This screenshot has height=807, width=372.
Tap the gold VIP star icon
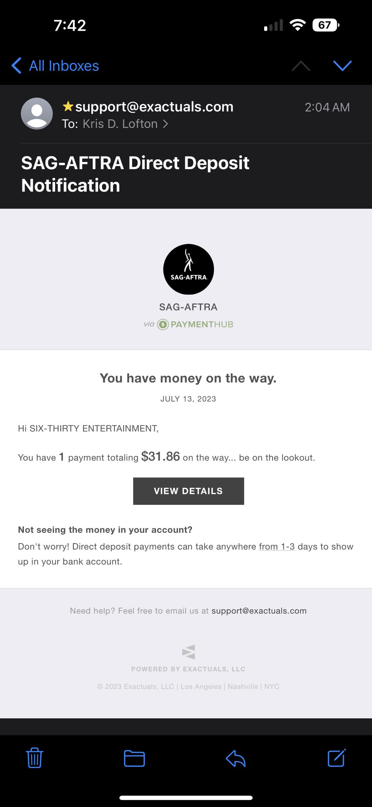[x=68, y=106]
